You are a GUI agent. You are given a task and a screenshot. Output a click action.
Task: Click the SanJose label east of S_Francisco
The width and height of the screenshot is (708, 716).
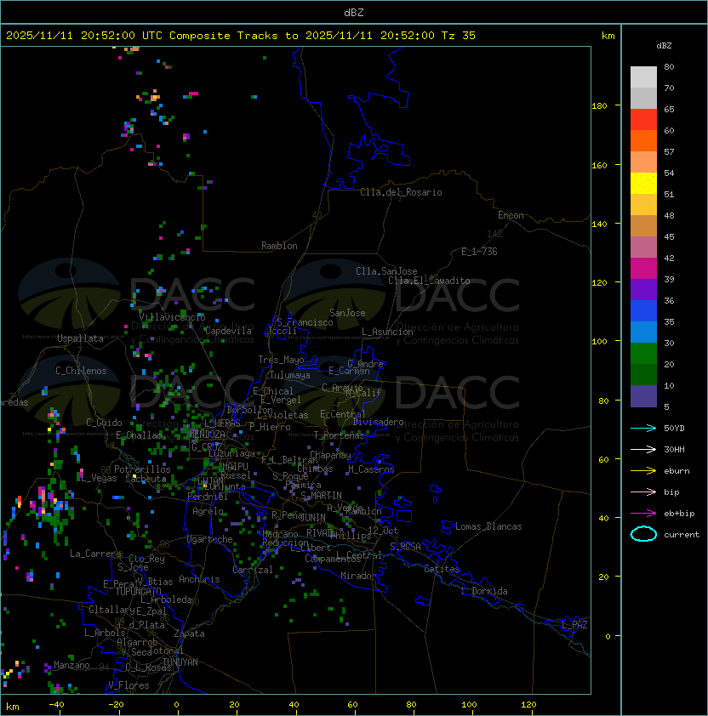pyautogui.click(x=347, y=313)
